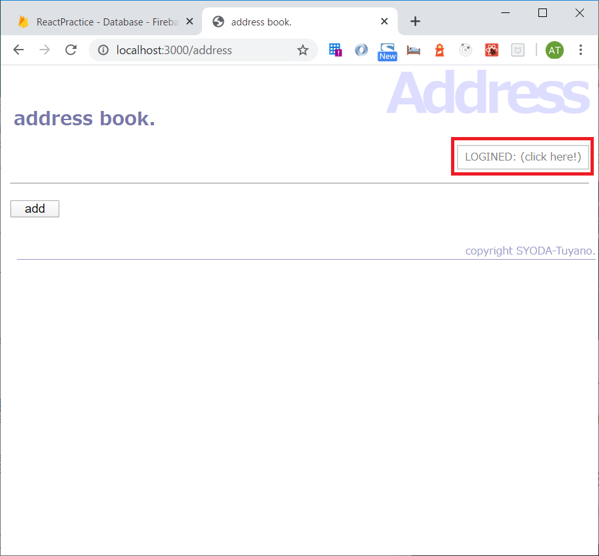Viewport: 599px width, 556px height.
Task: Click the grey circular target extension icon
Action: click(465, 50)
